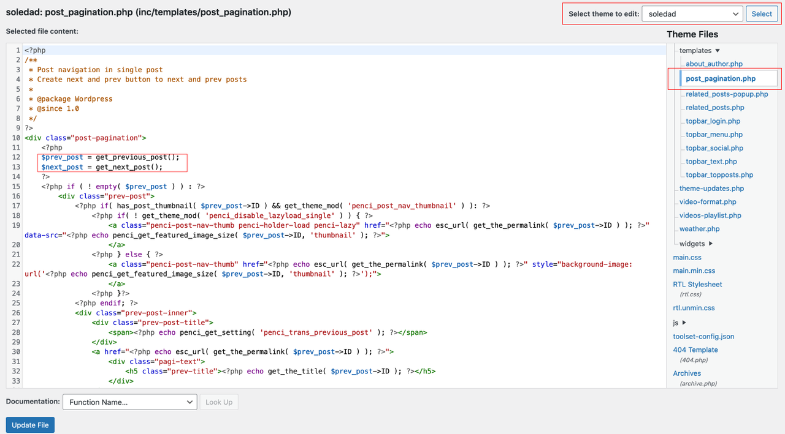The width and height of the screenshot is (785, 434).
Task: Open RTL Stylesheet link
Action: (x=697, y=285)
